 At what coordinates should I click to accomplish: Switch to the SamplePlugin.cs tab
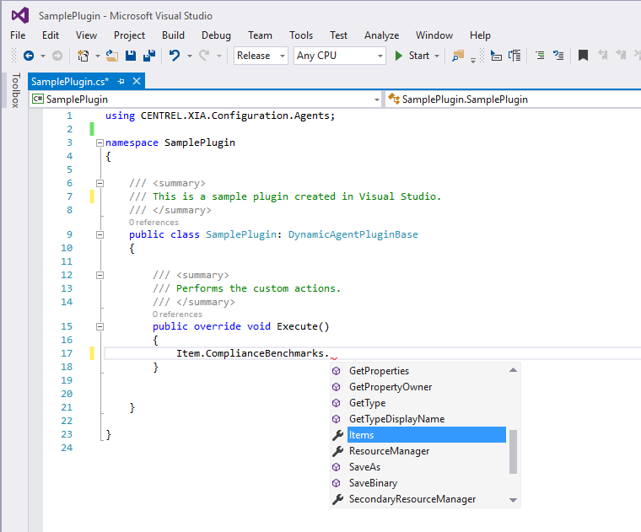click(x=70, y=82)
